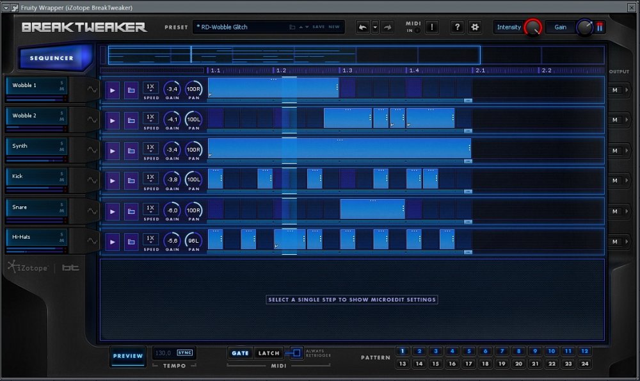The width and height of the screenshot is (640, 381).
Task: Toggle tempo SYNC button
Action: coord(184,352)
